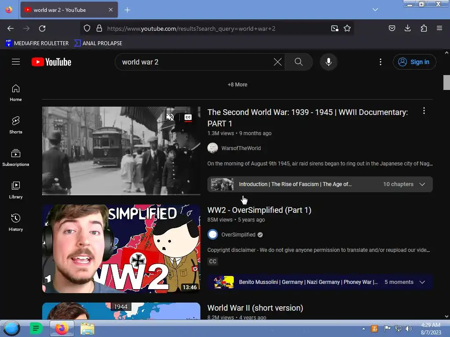Open 'World War II (short version)' title

(255, 308)
